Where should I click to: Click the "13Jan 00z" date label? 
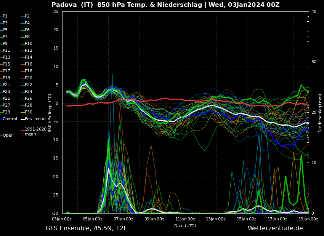216,219
